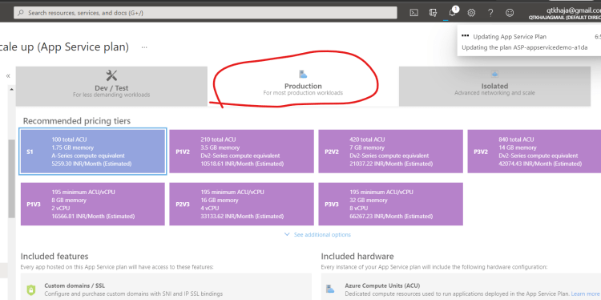Switch to Dev / Test tab
This screenshot has height=300, width=601.
[x=111, y=86]
